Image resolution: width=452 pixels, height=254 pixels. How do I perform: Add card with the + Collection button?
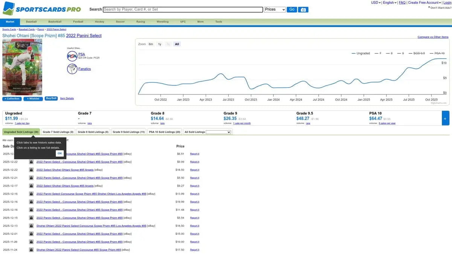click(12, 99)
